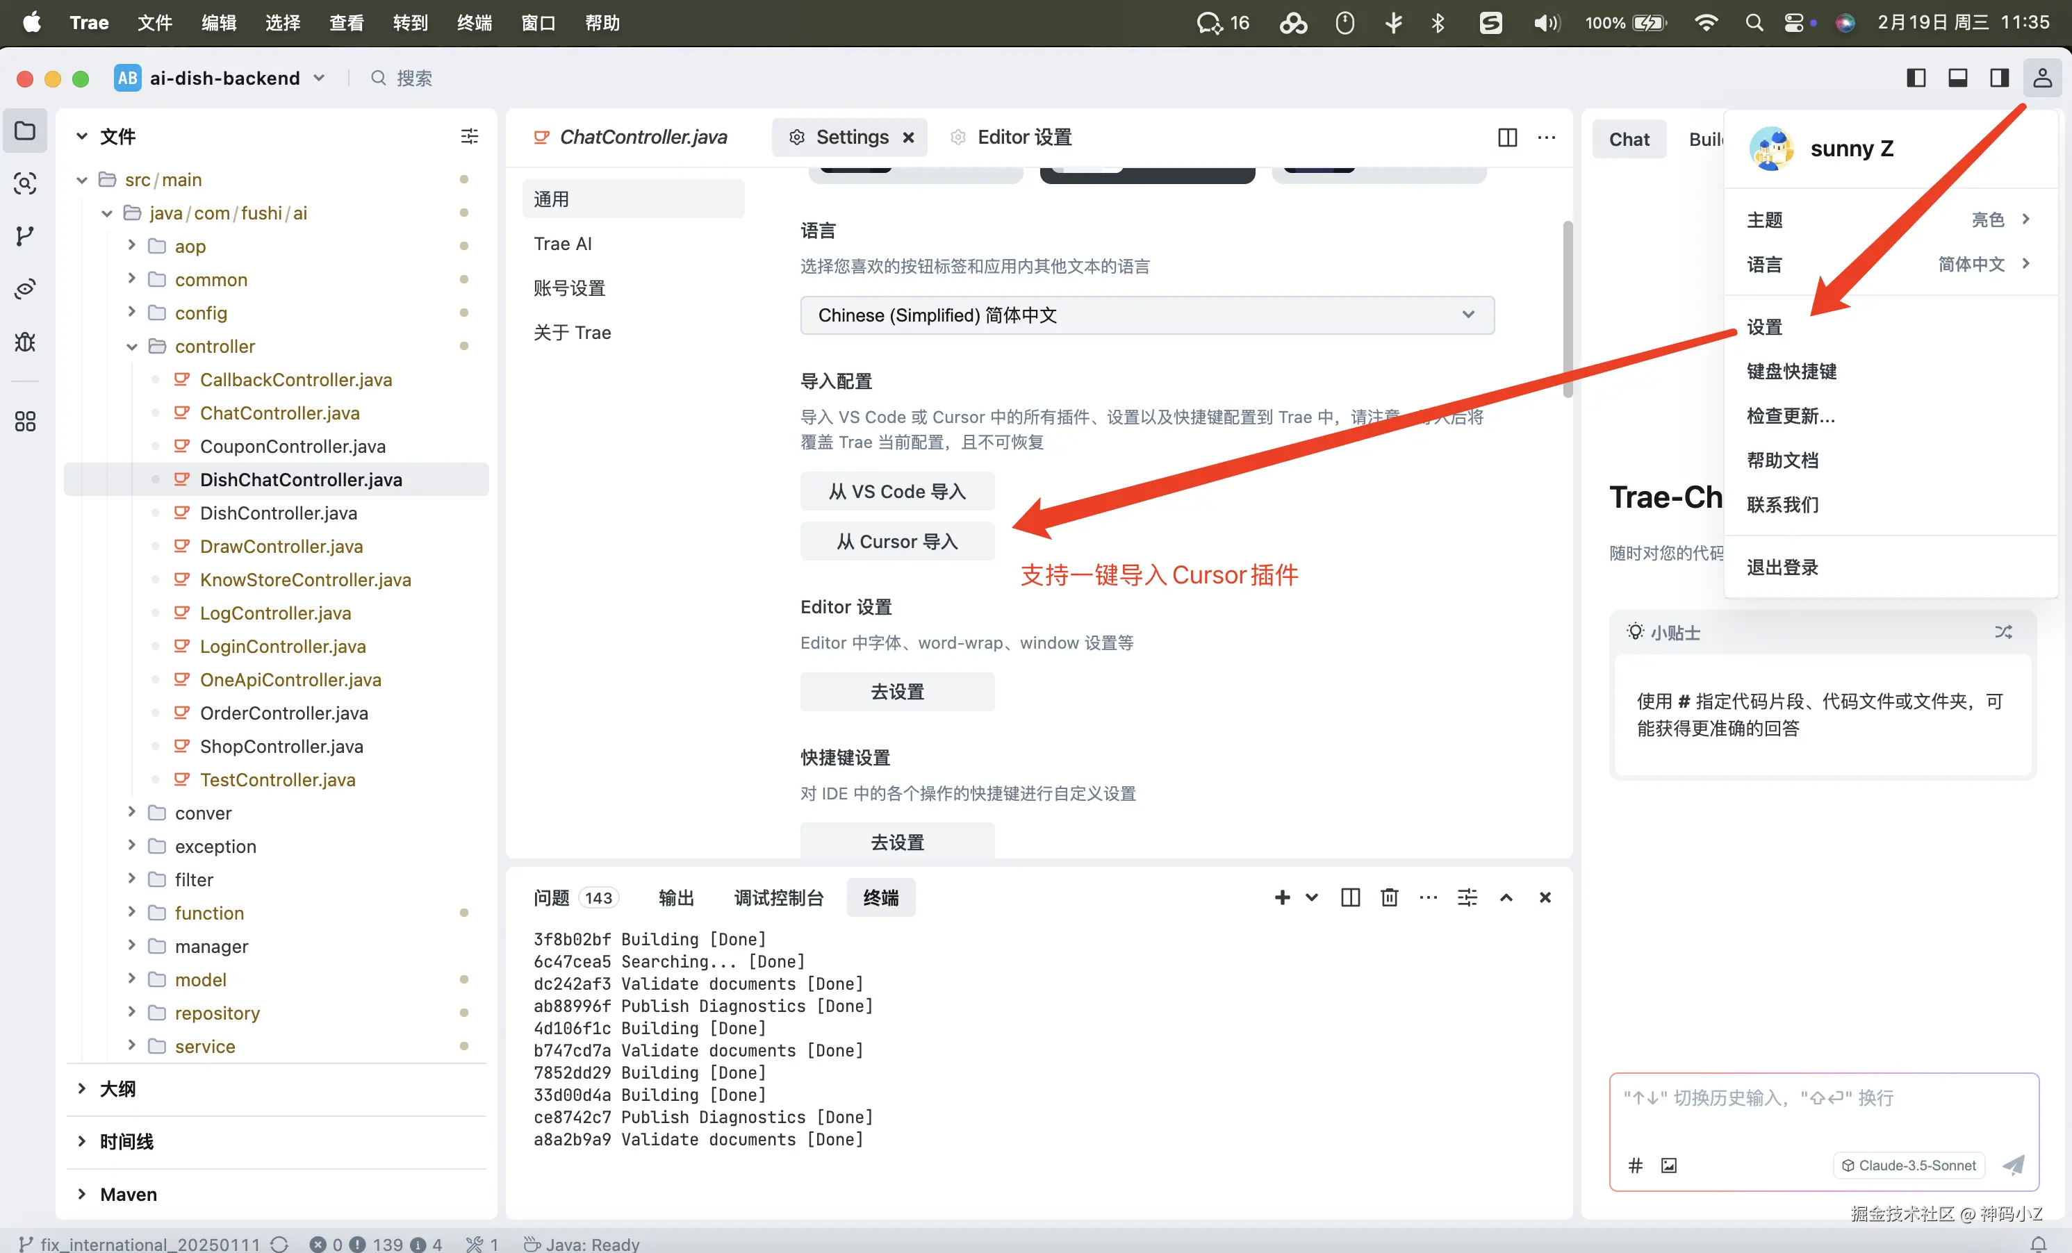Open the Run and Debug sidebar icon

pos(24,342)
